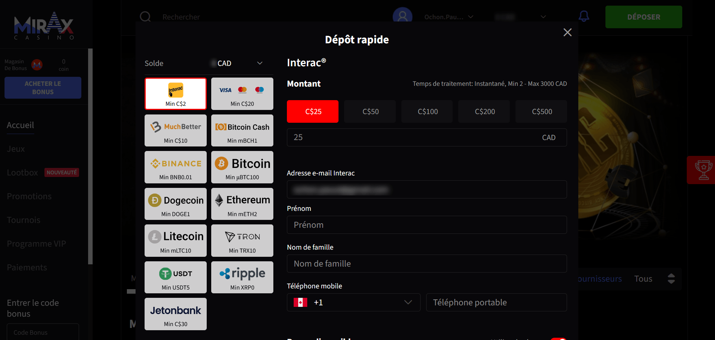Click the Interac e-mail address field
The width and height of the screenshot is (715, 340).
pos(427,189)
